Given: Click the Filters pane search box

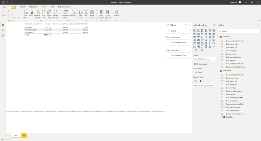Looking at the screenshot, I should [x=178, y=31].
